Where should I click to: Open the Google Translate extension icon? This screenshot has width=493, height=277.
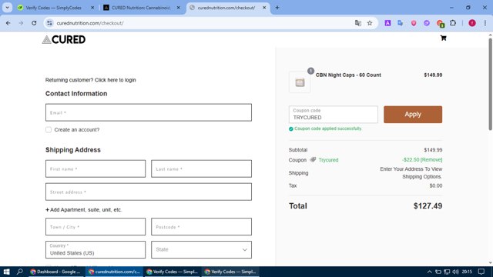point(401,23)
